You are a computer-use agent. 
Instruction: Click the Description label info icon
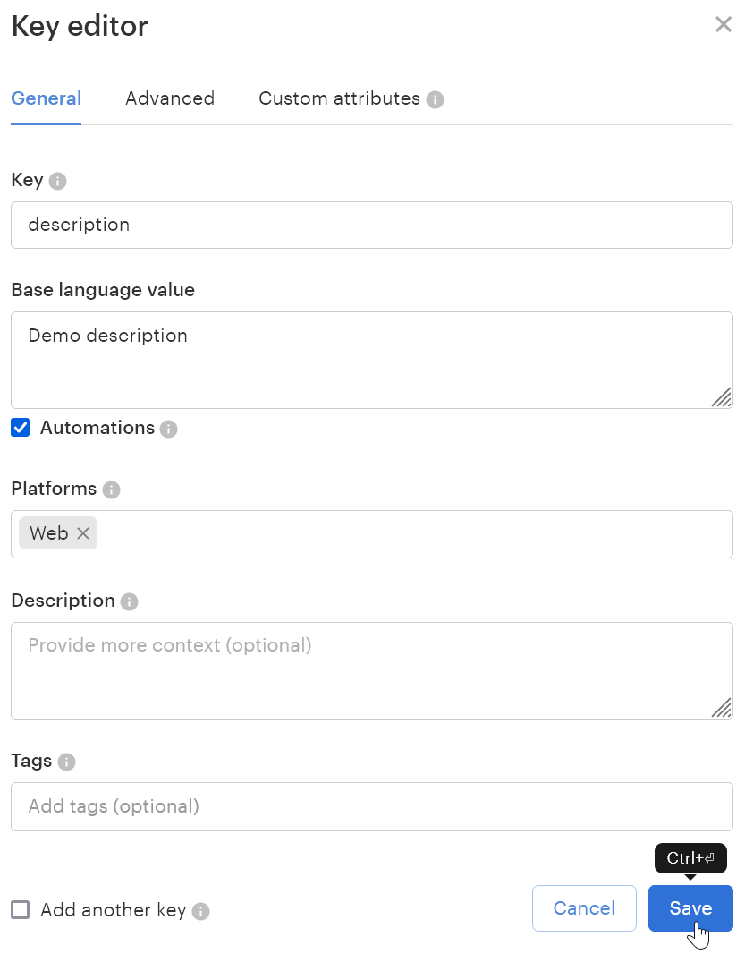[130, 602]
